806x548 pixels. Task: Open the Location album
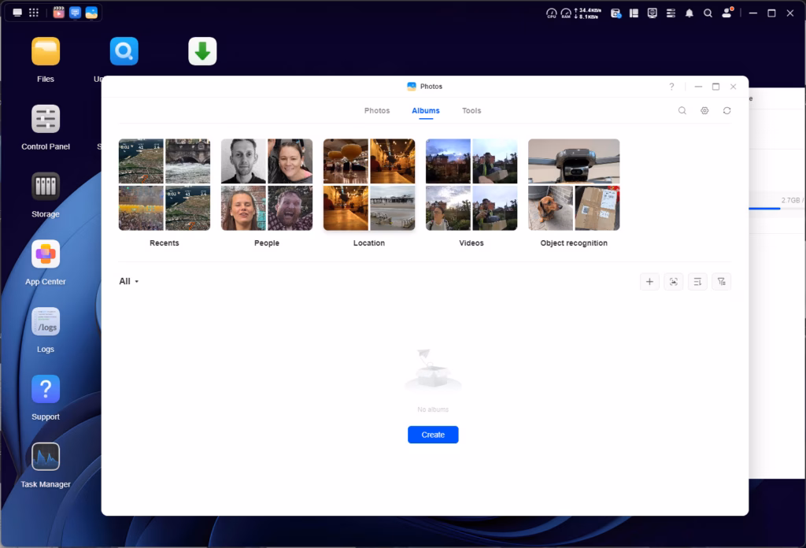(369, 185)
